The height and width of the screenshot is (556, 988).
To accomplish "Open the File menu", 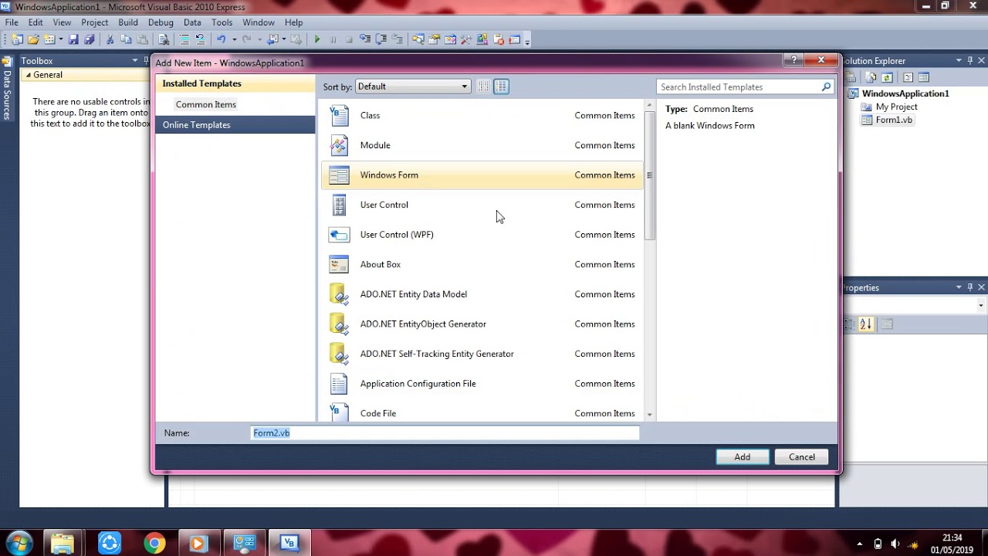I will pyautogui.click(x=12, y=22).
